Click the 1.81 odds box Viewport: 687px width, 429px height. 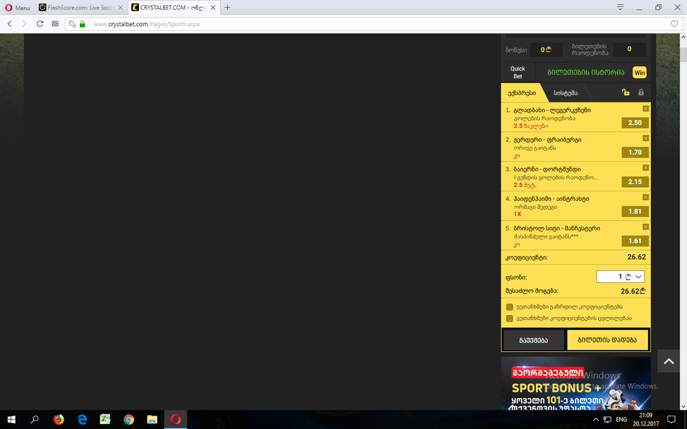[635, 211]
